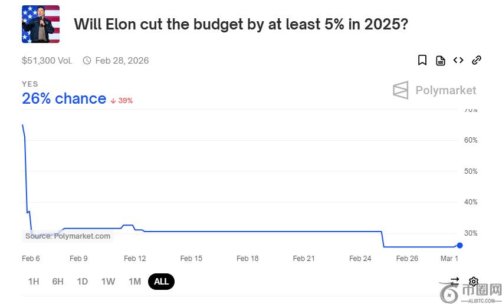Copy the market link via chain icon

477,60
